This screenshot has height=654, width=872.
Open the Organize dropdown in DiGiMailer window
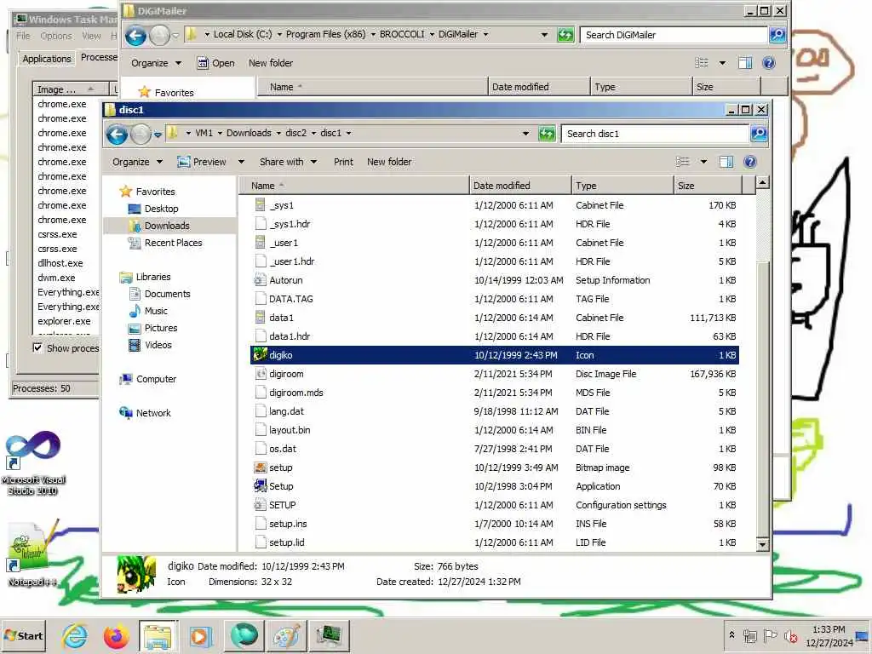pos(157,63)
